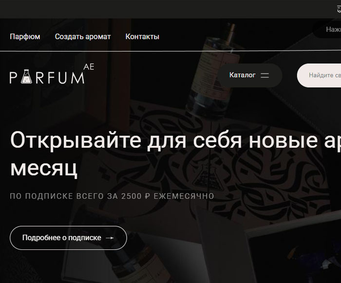Expand the Каталог dropdown
341x283 pixels.
pos(250,75)
